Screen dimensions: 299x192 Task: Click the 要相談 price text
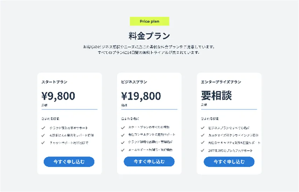(x=216, y=96)
